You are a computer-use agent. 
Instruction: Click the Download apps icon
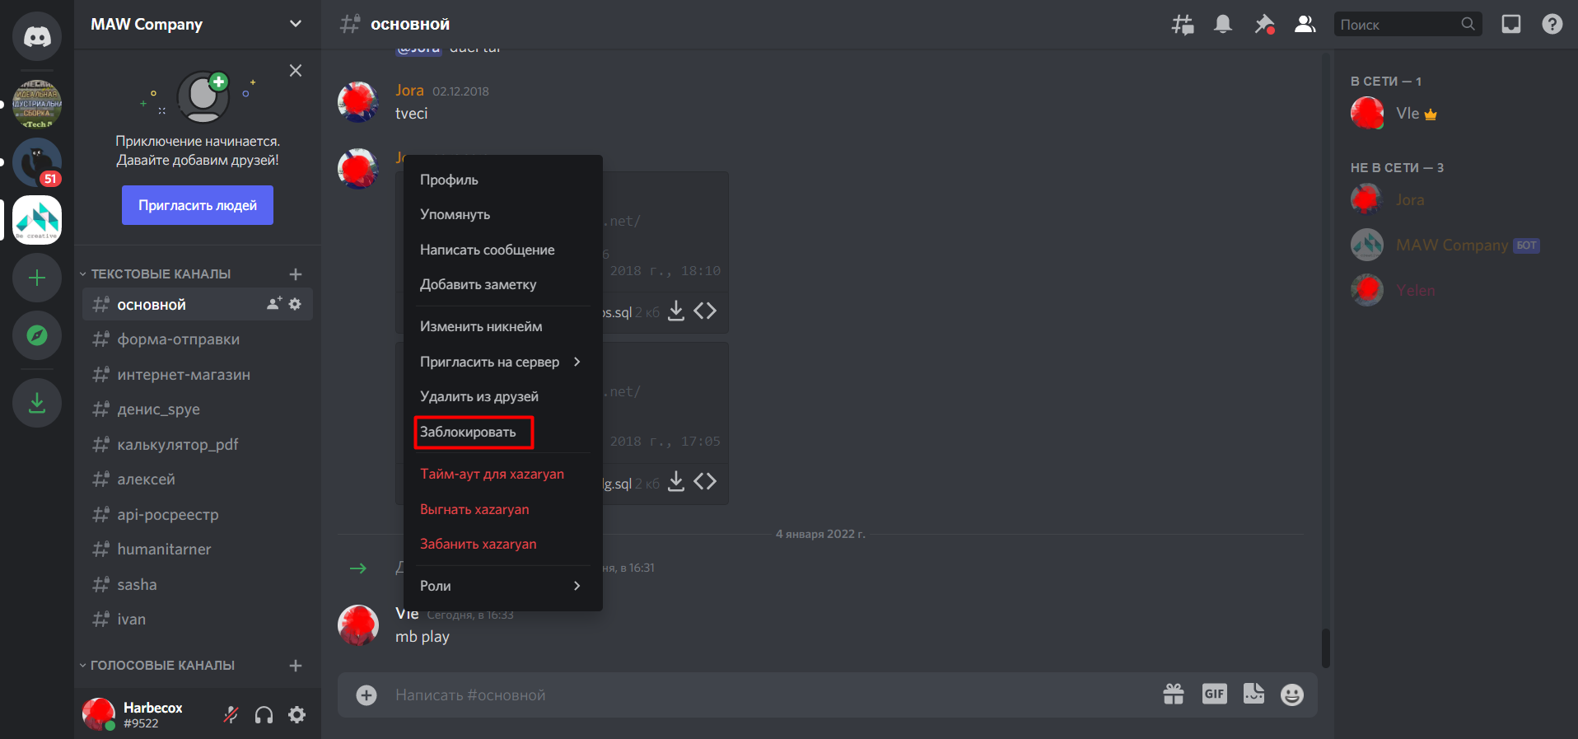coord(37,403)
